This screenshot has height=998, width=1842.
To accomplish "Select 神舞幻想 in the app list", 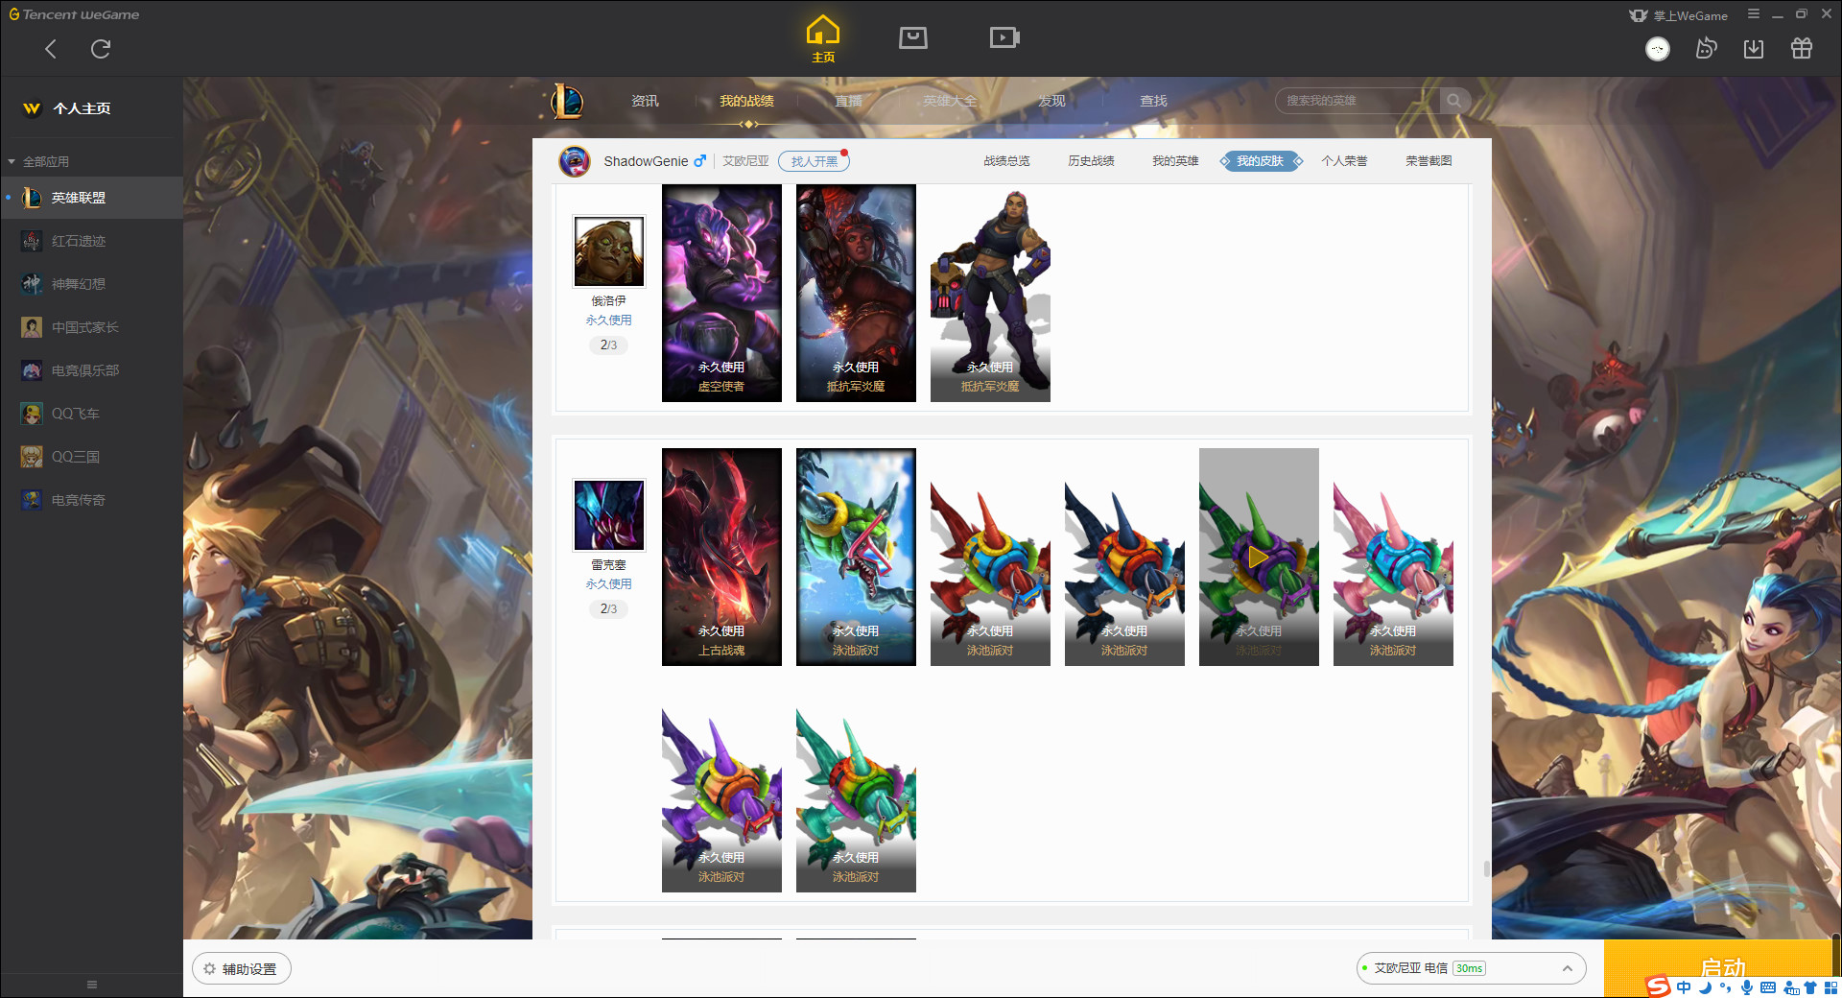I will (91, 284).
